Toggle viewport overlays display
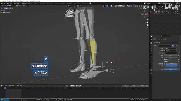 tap(112, 6)
